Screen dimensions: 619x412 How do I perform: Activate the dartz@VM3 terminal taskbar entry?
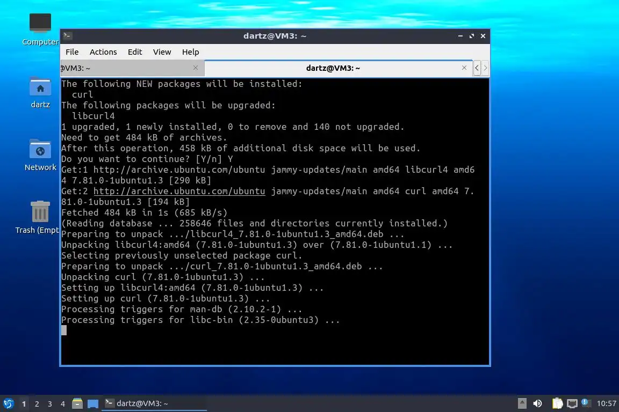(x=154, y=403)
